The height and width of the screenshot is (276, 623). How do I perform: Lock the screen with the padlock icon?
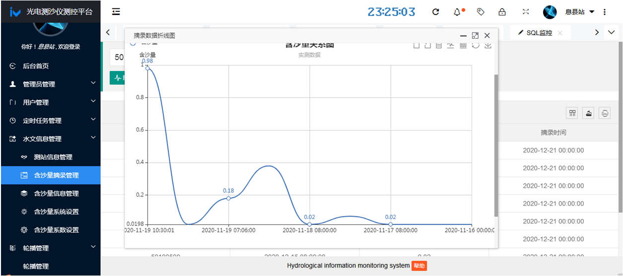point(502,11)
